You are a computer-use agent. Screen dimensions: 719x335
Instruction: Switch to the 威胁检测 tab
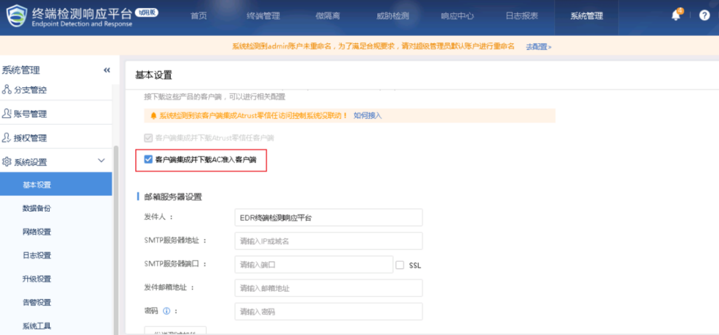392,17
